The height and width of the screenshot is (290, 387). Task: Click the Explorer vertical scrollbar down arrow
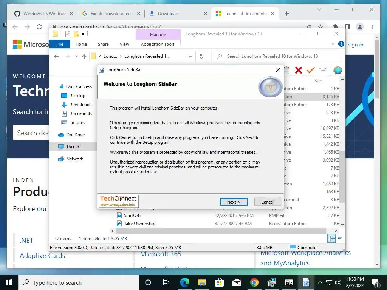coord(342,224)
